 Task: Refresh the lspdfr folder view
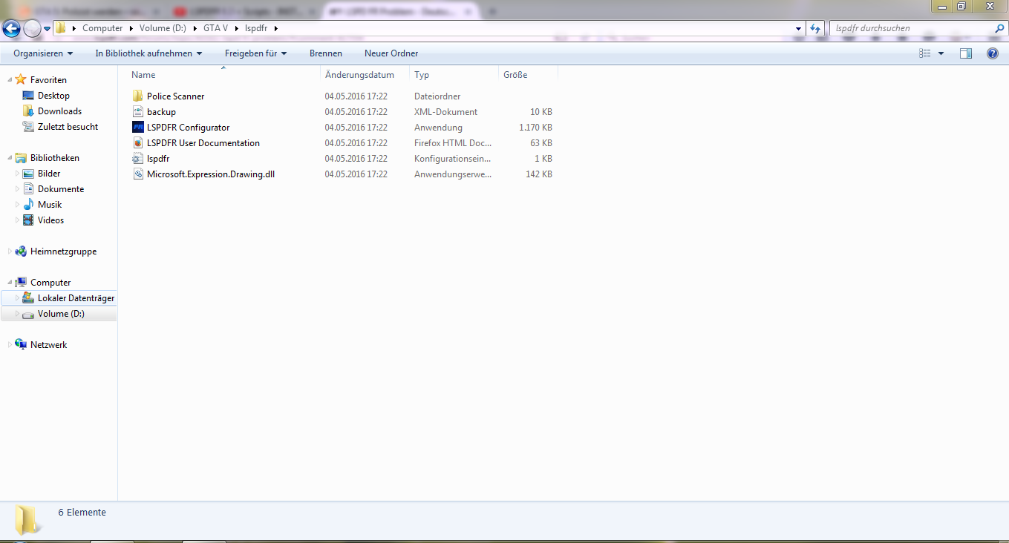816,28
